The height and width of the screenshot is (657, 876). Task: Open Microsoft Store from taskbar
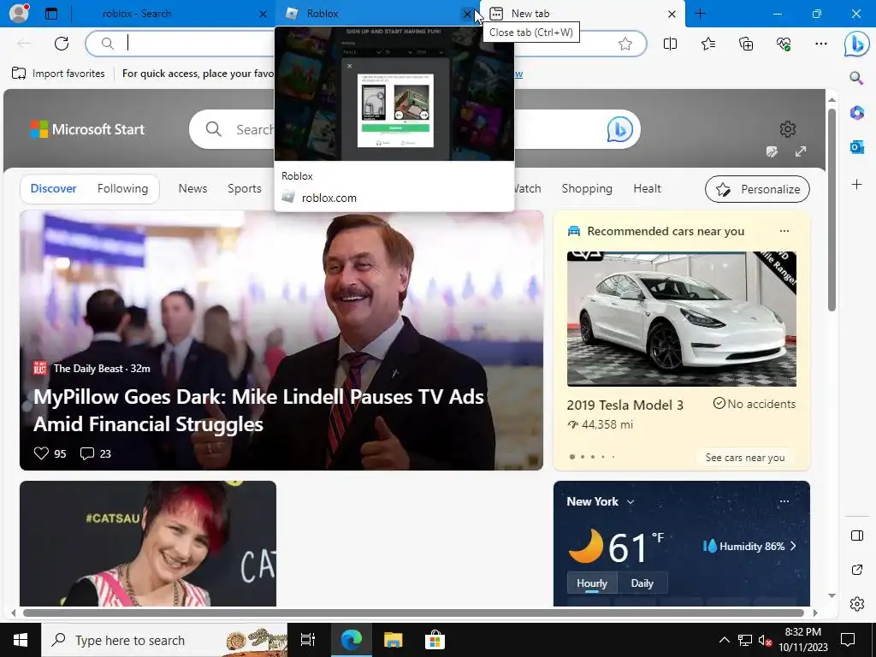click(x=435, y=640)
